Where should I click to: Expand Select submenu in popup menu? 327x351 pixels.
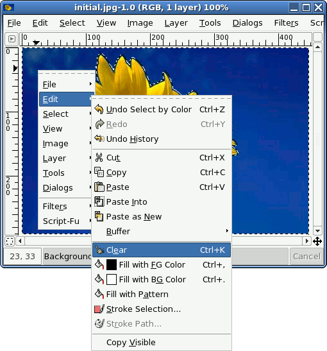click(65, 114)
